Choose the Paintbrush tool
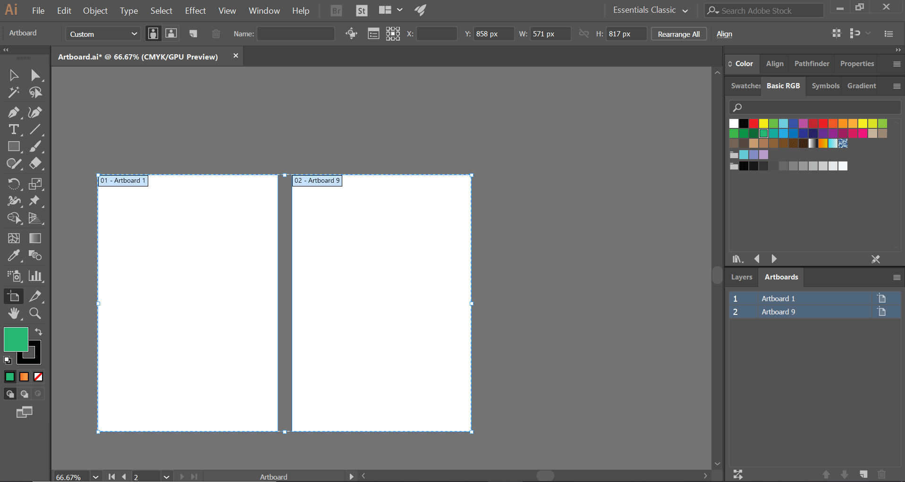The image size is (905, 482). [35, 147]
